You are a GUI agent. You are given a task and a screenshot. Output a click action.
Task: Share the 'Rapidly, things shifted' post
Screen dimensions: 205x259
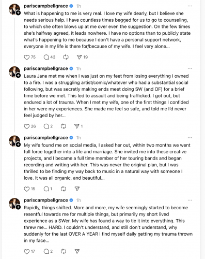[77, 251]
